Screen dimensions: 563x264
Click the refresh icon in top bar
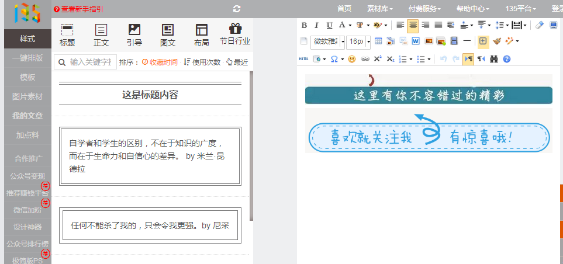[x=236, y=9]
